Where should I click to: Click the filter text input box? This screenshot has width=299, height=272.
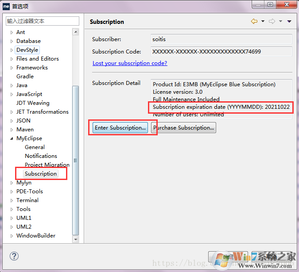[x=43, y=21]
